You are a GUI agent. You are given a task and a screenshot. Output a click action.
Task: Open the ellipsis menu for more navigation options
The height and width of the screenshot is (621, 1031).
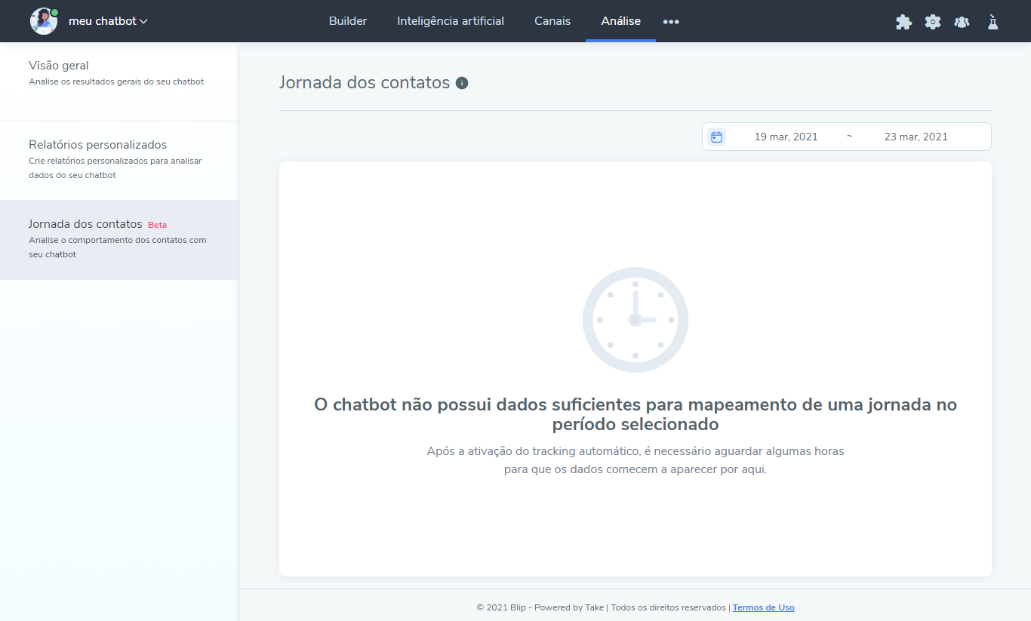pos(671,21)
